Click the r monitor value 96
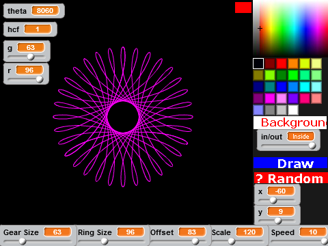Screen dimensions: 328x246 click(29, 70)
